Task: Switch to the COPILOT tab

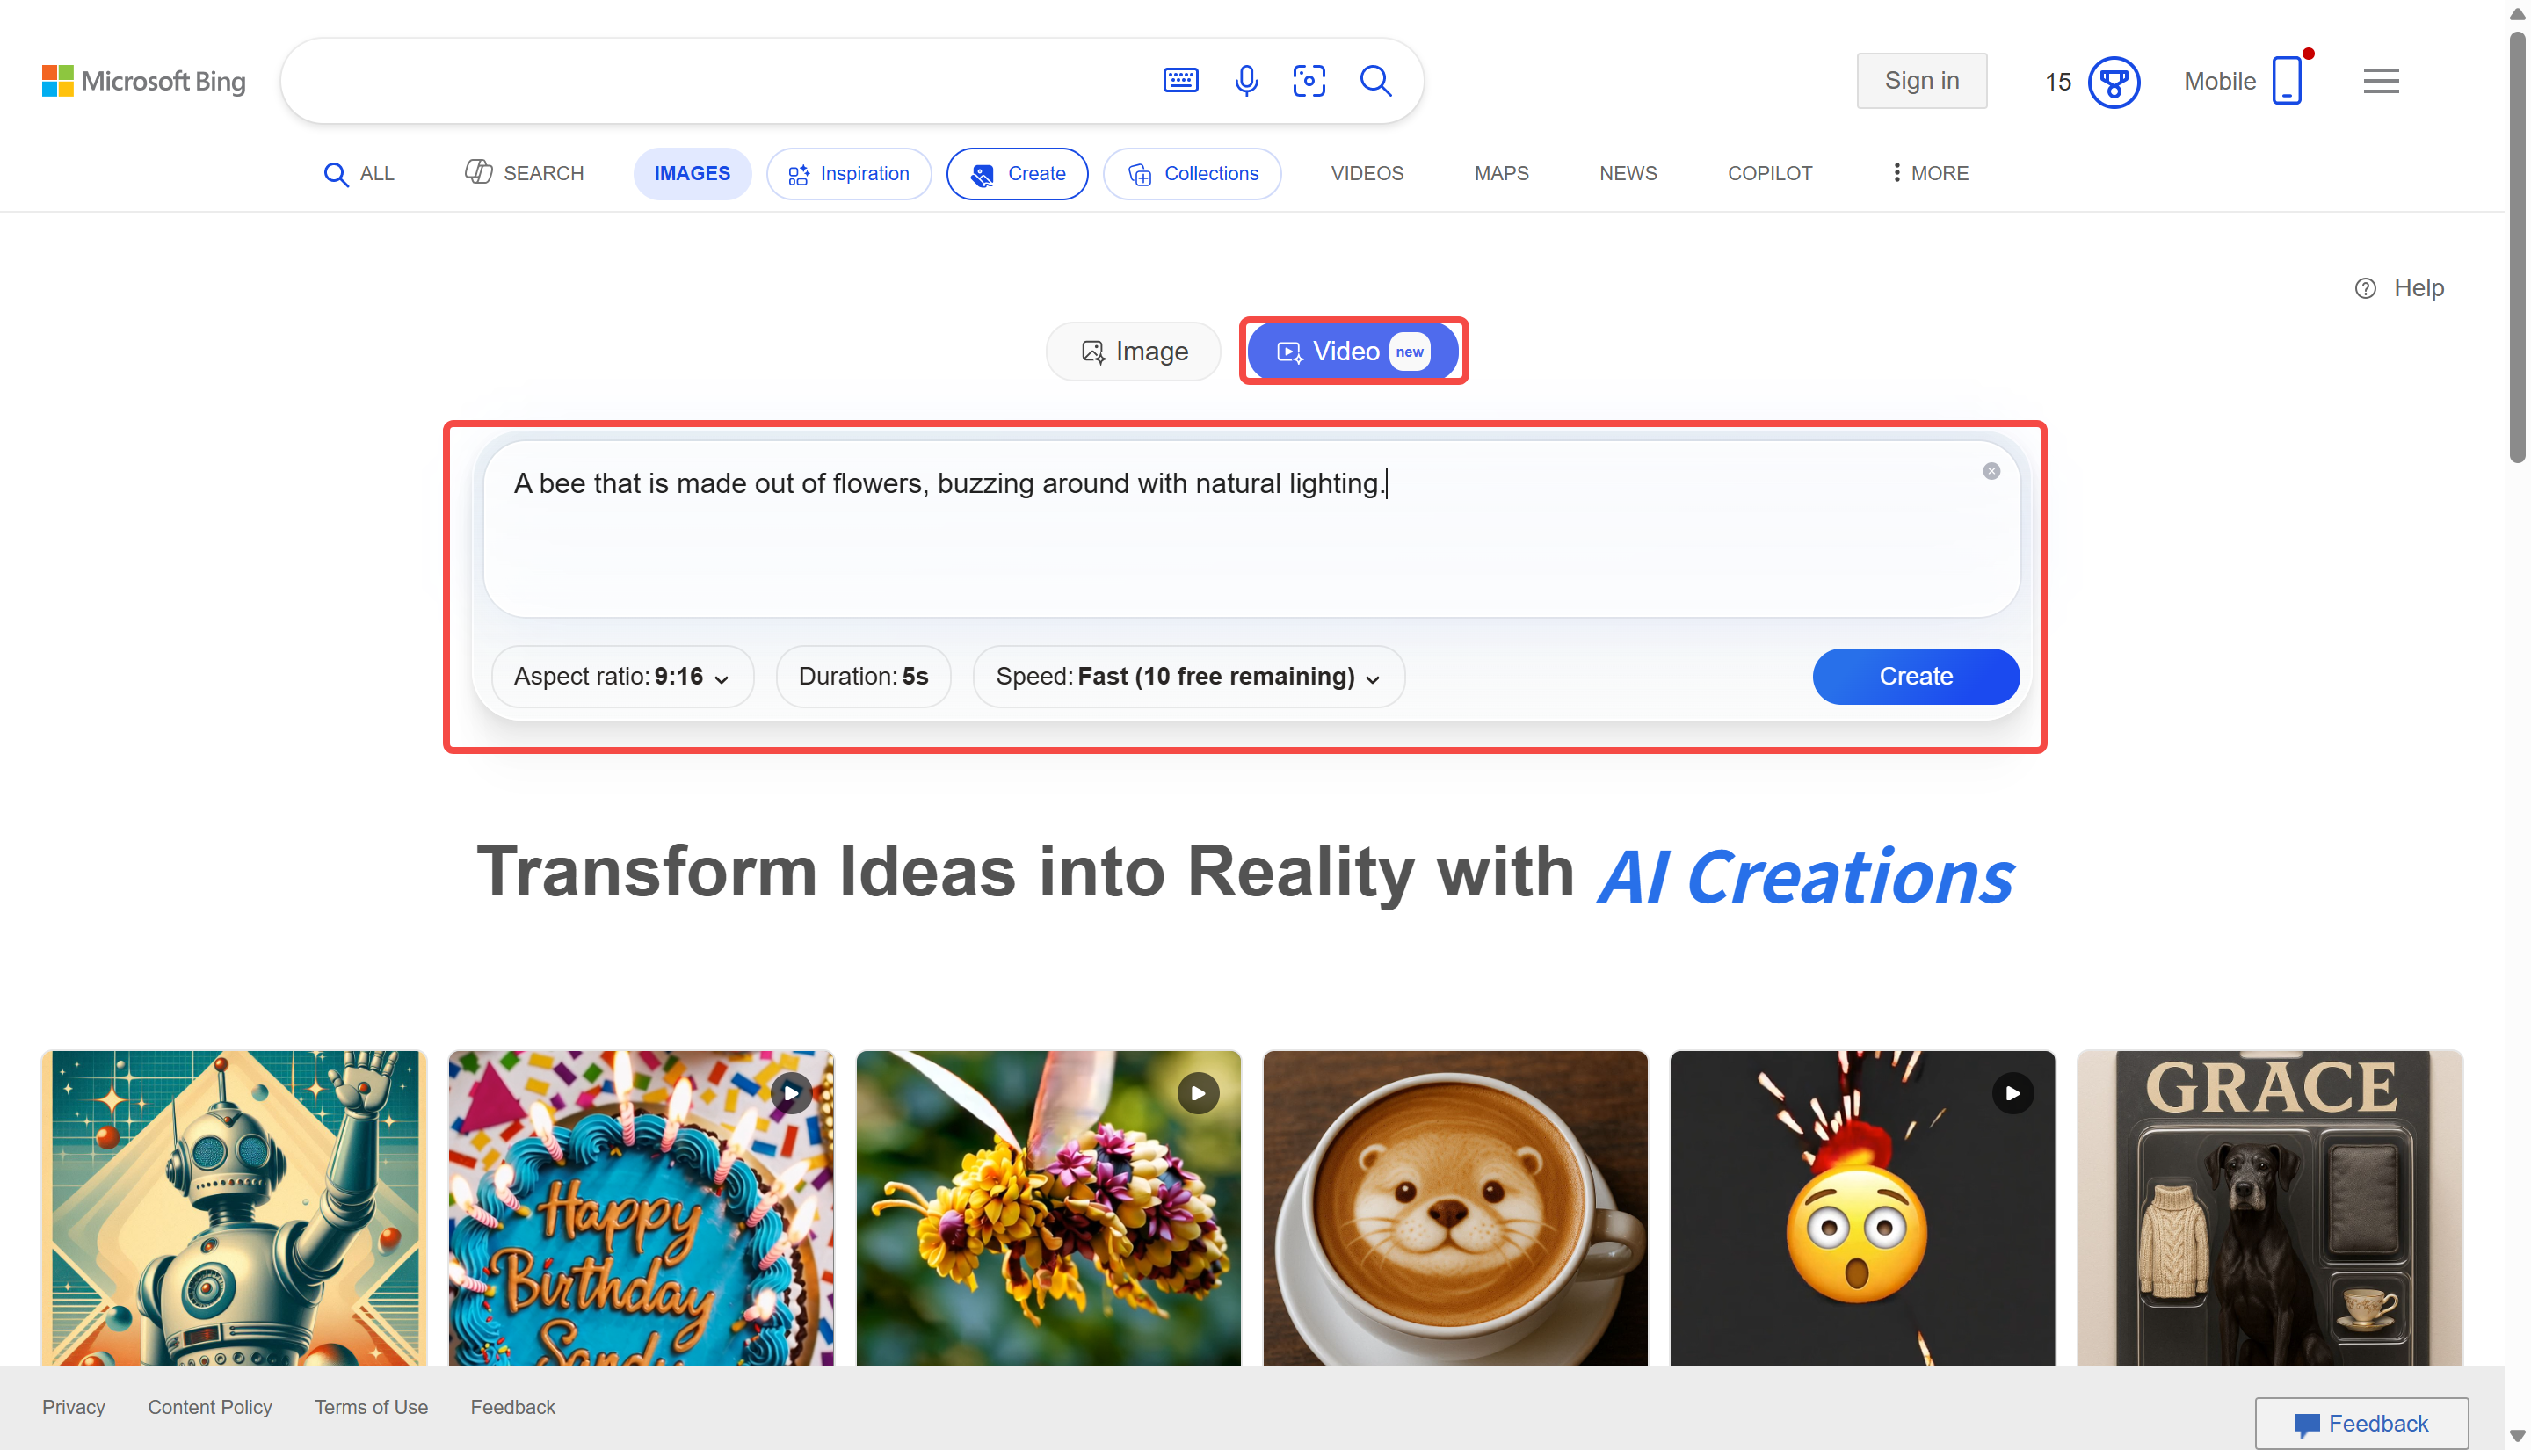Action: click(x=1769, y=173)
